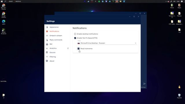
Task: Open the FACEIT taskbar item
Action: click(x=10, y=1)
